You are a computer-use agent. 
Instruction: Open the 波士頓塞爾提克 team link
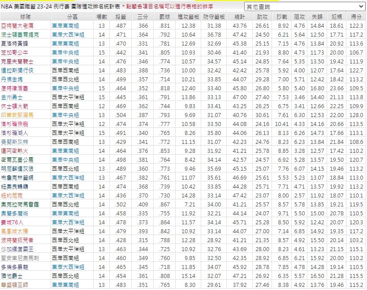(20, 35)
